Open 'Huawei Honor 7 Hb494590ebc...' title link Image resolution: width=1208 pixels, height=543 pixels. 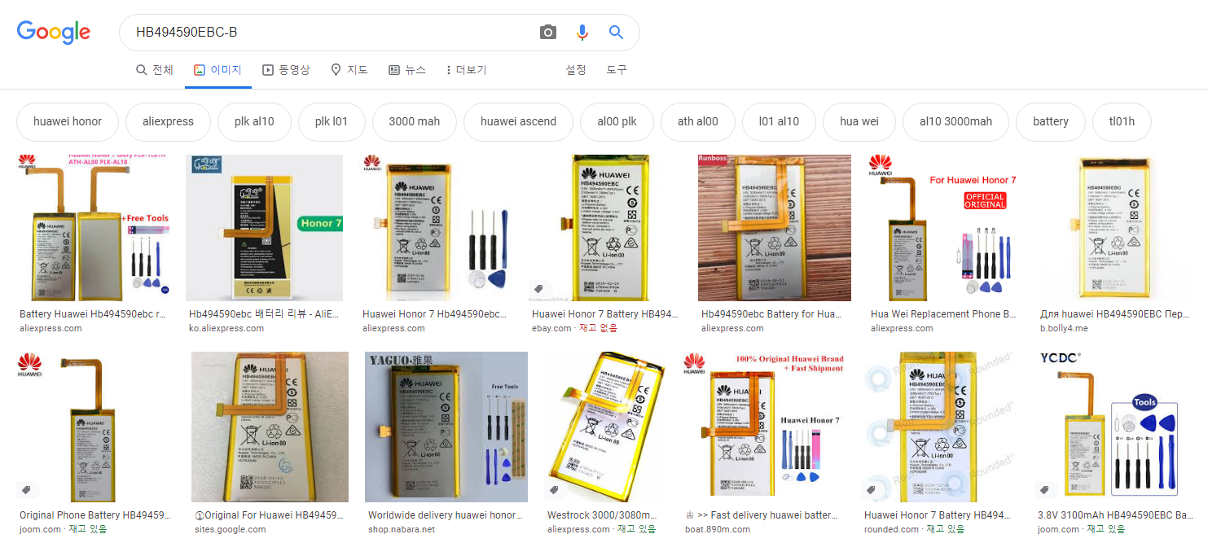click(x=435, y=314)
